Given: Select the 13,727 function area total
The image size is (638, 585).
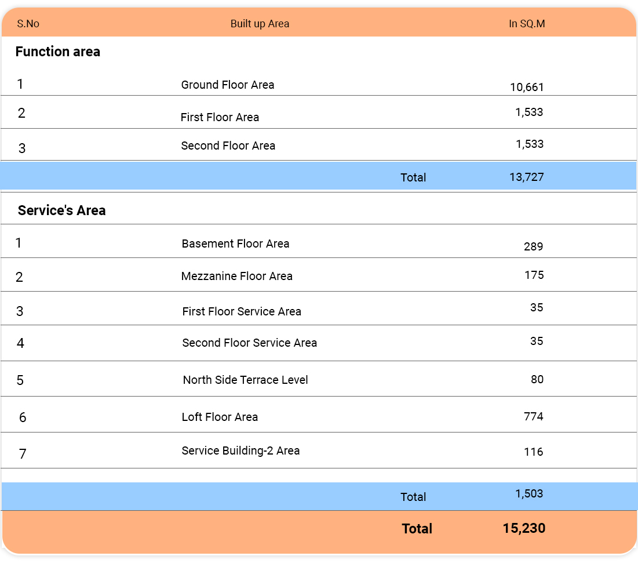Looking at the screenshot, I should pyautogui.click(x=527, y=177).
